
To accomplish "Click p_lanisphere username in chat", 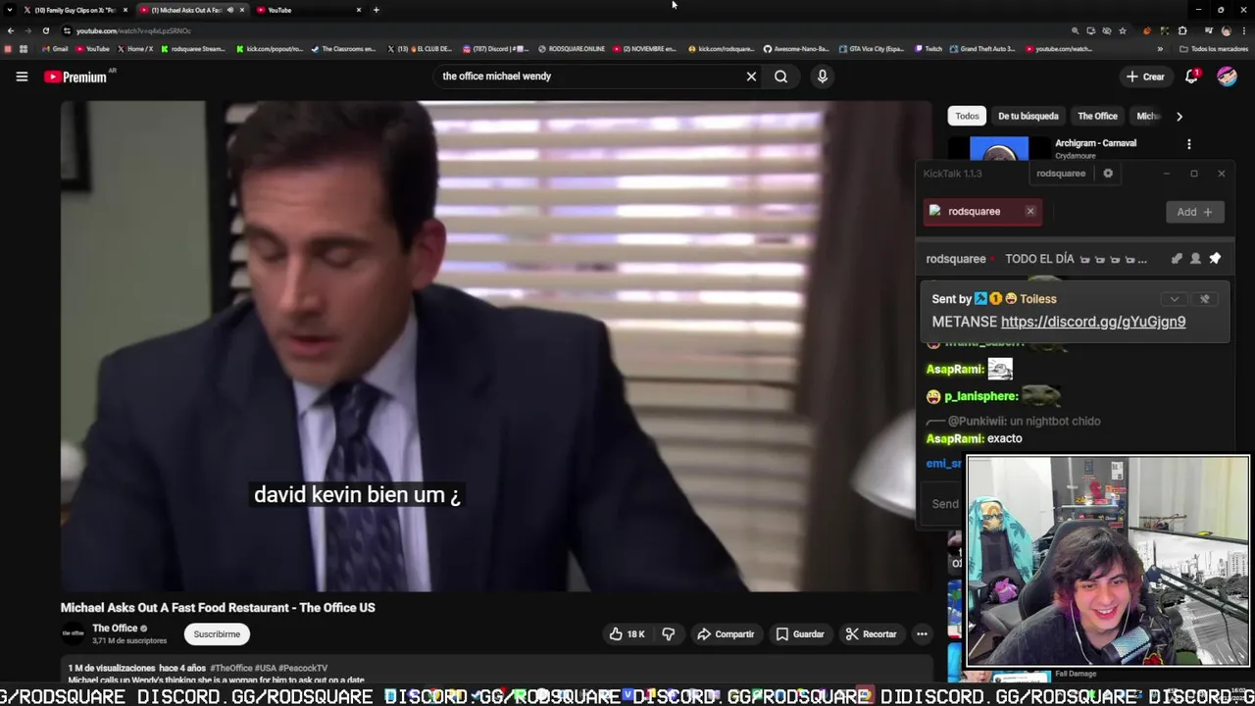I will point(980,397).
